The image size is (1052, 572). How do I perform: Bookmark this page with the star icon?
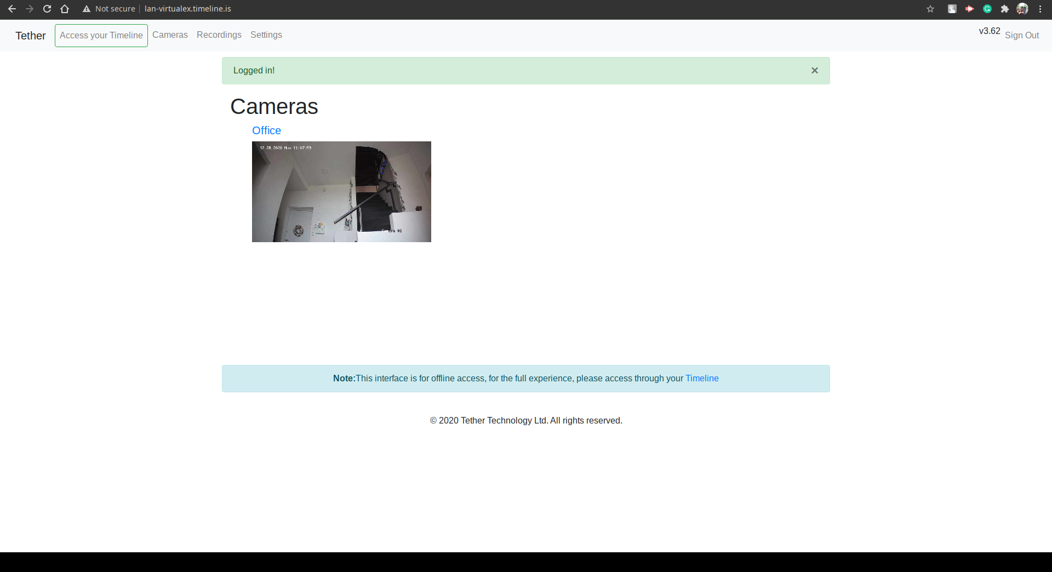pyautogui.click(x=930, y=9)
